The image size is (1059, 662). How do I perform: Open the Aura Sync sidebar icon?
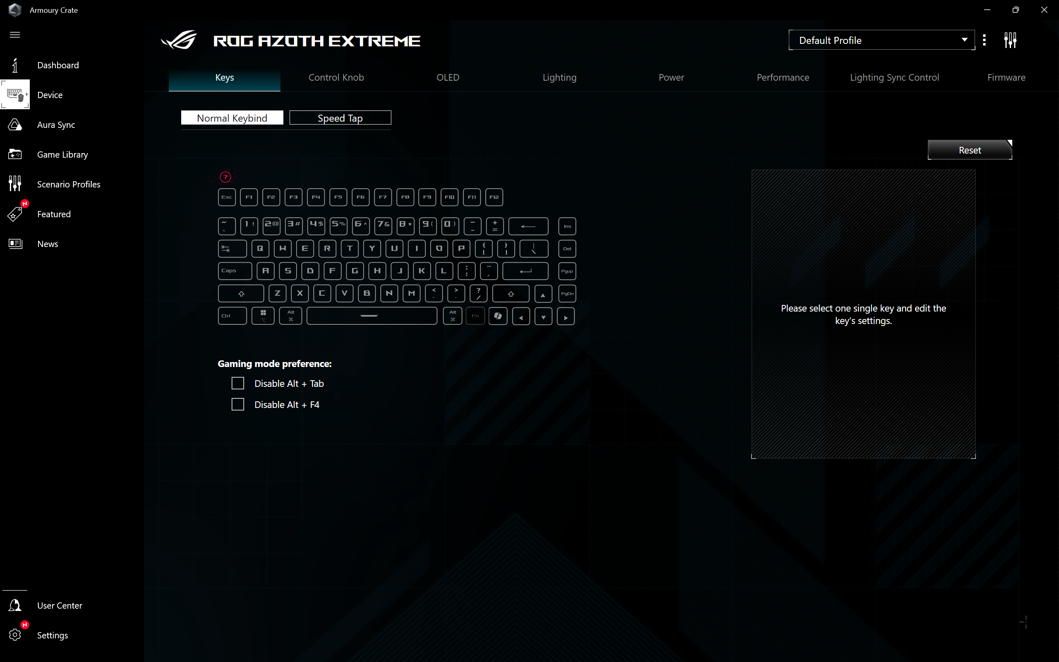tap(15, 125)
